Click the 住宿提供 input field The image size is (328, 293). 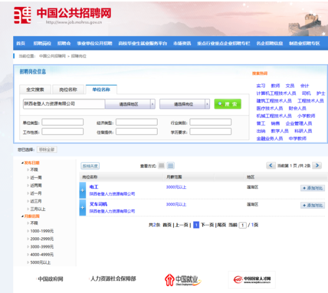pos(137,131)
